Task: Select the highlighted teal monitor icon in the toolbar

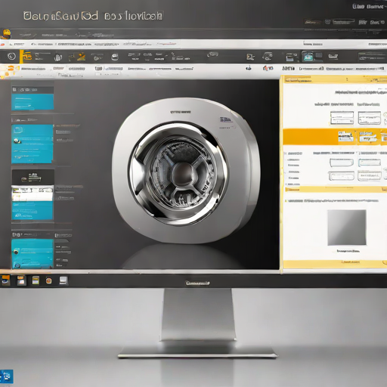Action: (x=307, y=56)
